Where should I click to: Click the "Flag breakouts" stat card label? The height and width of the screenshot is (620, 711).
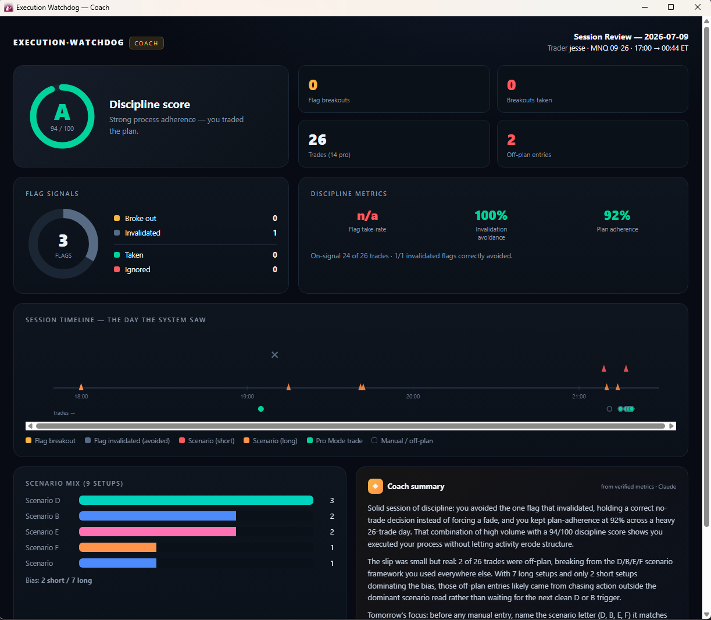pos(329,100)
